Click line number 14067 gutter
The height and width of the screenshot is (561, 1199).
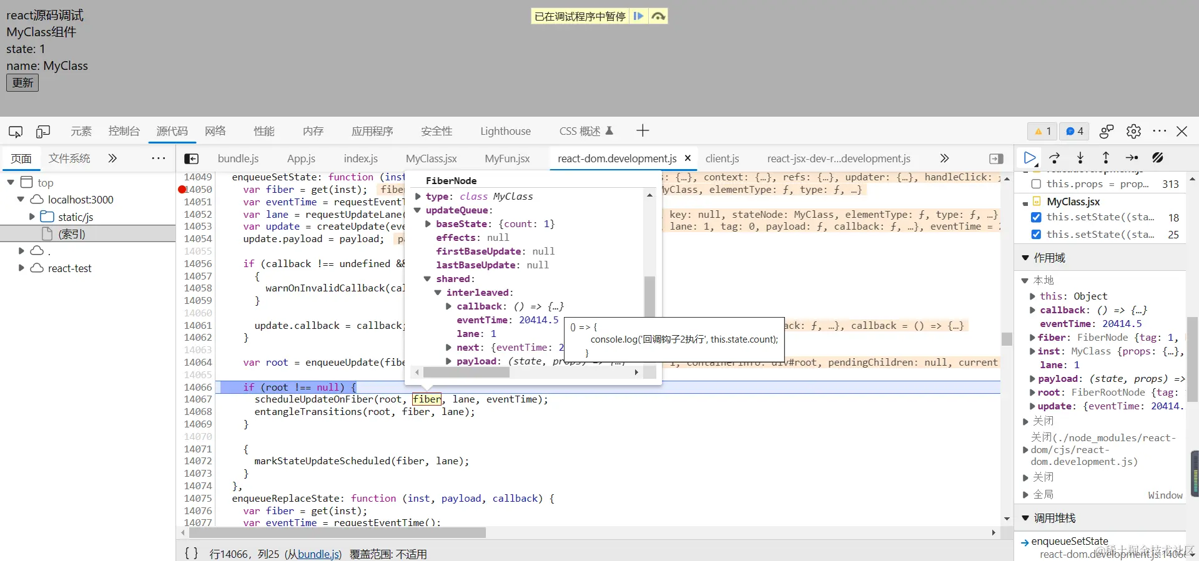pos(197,399)
